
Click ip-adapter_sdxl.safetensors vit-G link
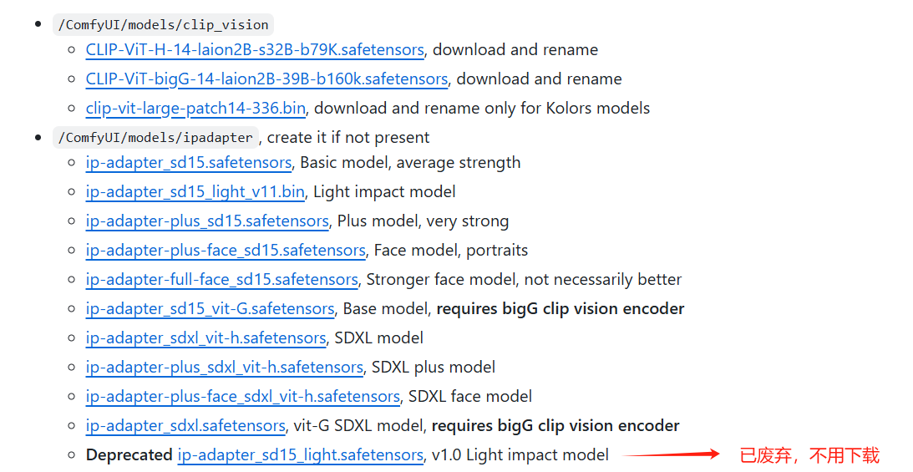(185, 426)
